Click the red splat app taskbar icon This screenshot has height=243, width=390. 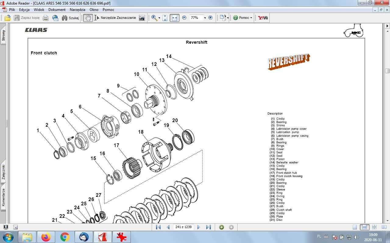[x=122, y=237]
